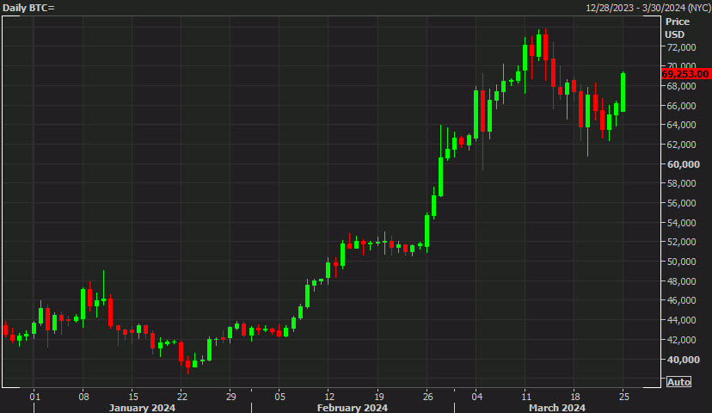Screen dimensions: 712x413
Task: Click the 12/28/2023 - 3/30/2024 (NYC) date range
Action: pos(648,8)
